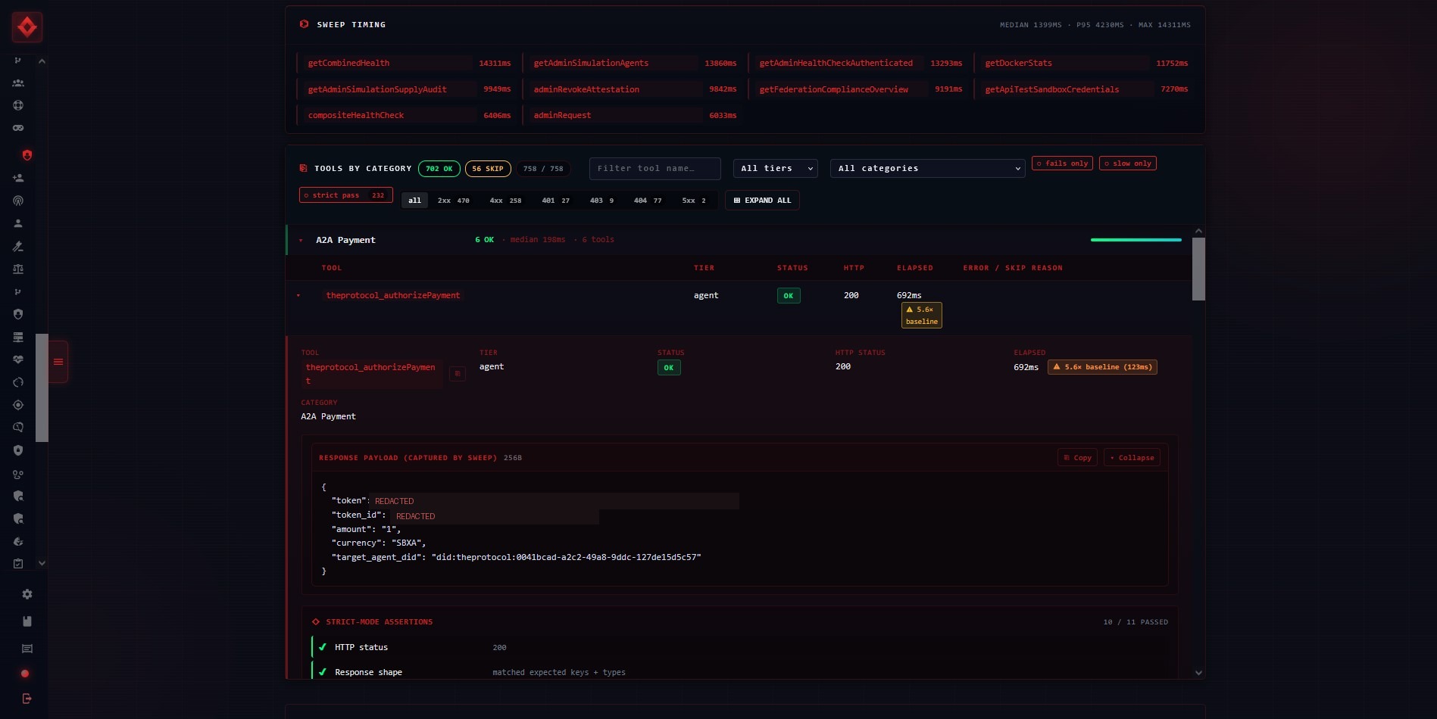Viewport: 1437px width, 719px height.
Task: Open the crosshair target sidebar icon
Action: click(x=18, y=405)
